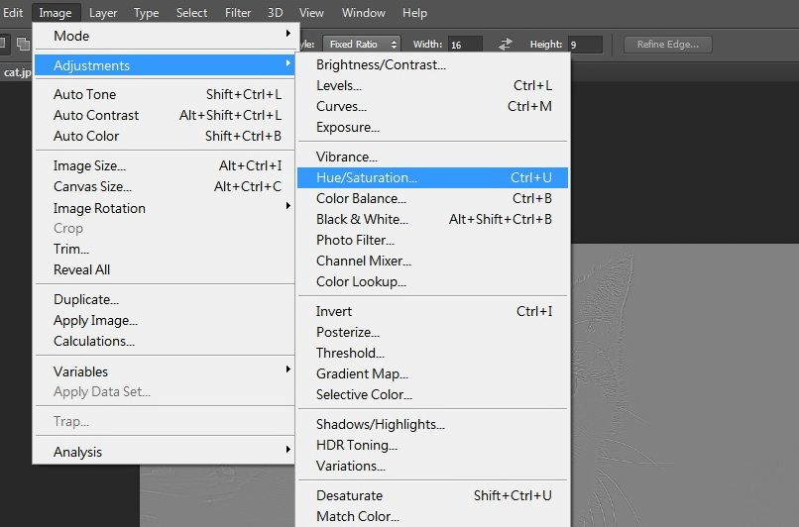Choose Reveal All
This screenshot has width=799, height=527.
[165, 269]
